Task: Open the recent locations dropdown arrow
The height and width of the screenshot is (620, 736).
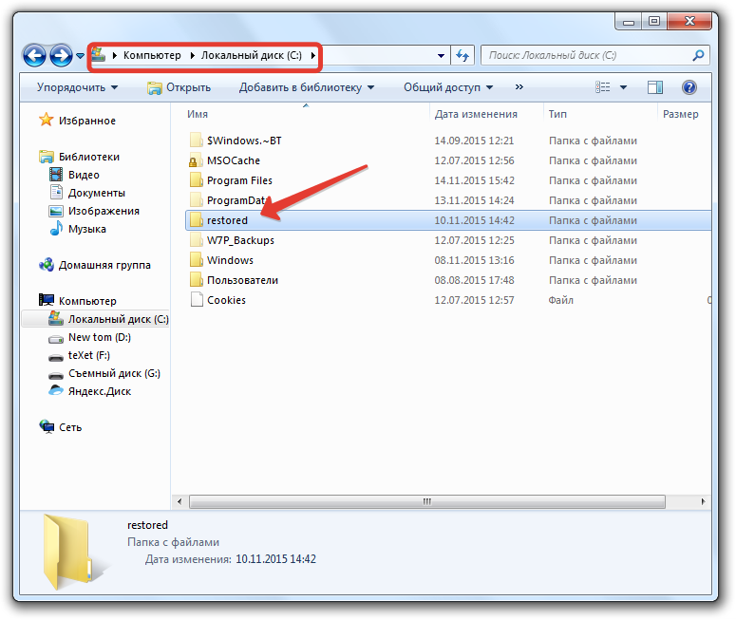Action: [x=81, y=56]
